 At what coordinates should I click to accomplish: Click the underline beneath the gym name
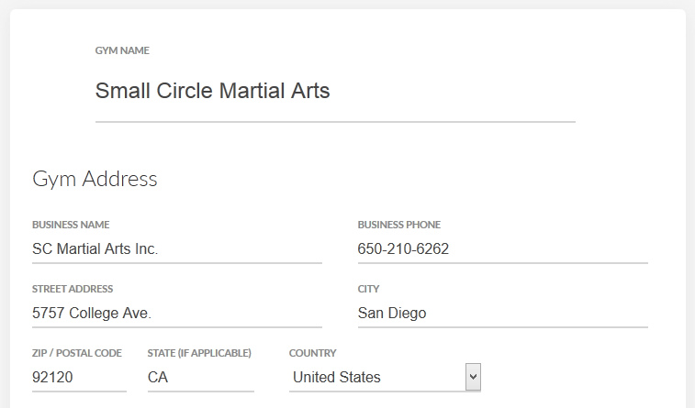334,121
